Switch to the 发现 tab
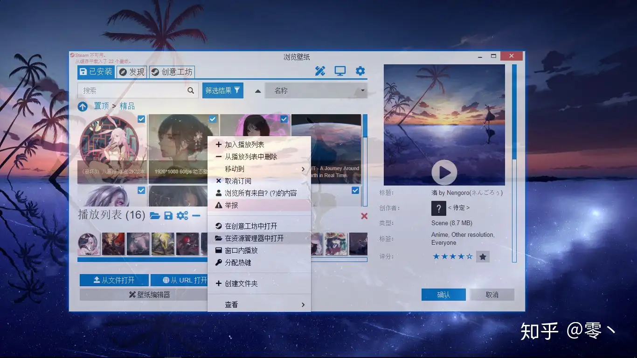637x358 pixels. [132, 72]
